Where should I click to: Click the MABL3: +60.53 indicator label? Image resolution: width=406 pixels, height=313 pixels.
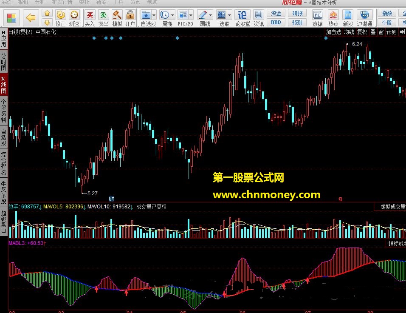tap(27, 243)
